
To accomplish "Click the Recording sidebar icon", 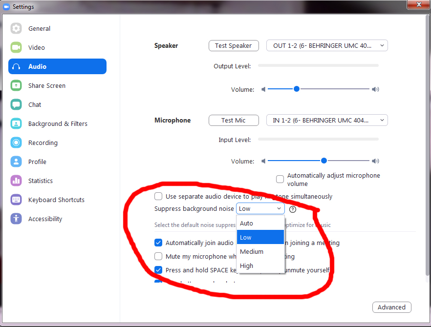I will click(x=16, y=143).
